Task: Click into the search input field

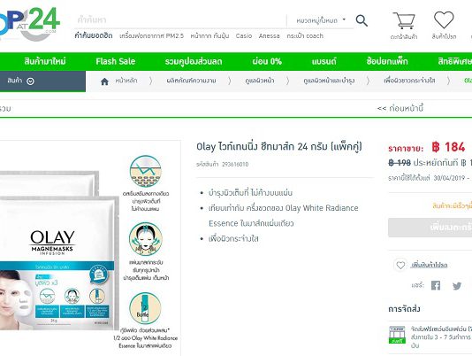Action: [x=180, y=20]
